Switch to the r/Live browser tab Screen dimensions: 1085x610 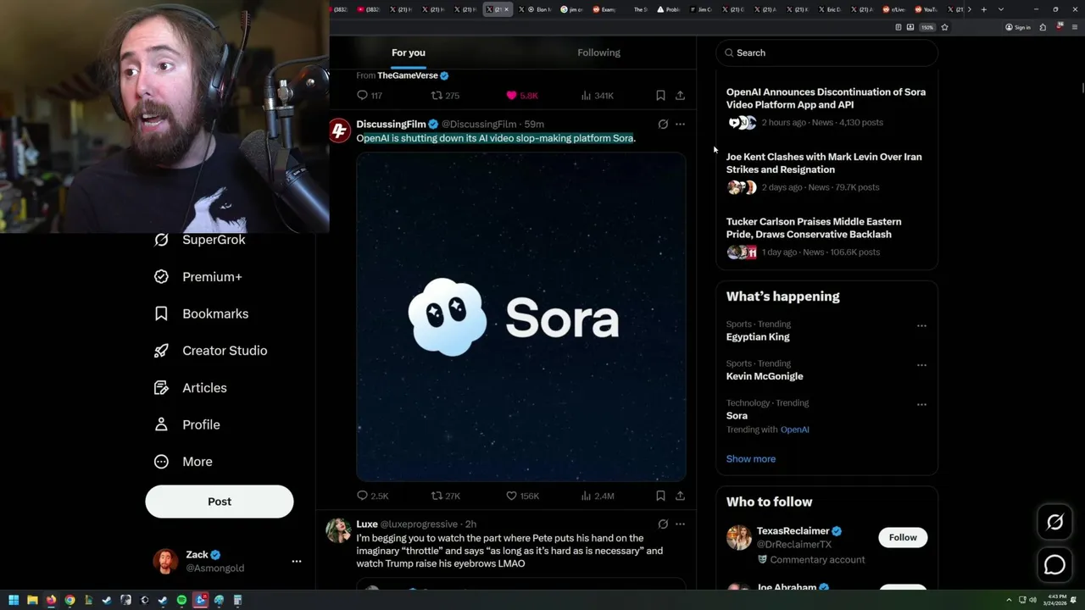896,9
